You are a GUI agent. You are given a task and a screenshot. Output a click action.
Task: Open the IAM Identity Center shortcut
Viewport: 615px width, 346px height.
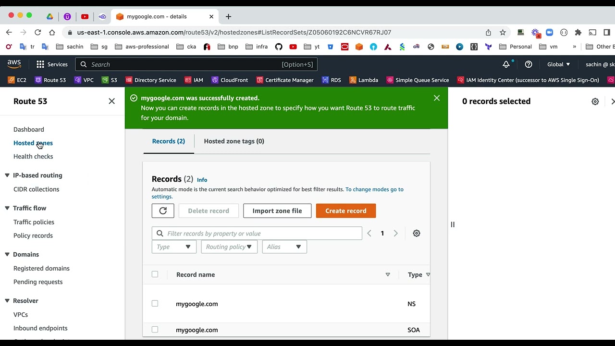pyautogui.click(x=528, y=80)
